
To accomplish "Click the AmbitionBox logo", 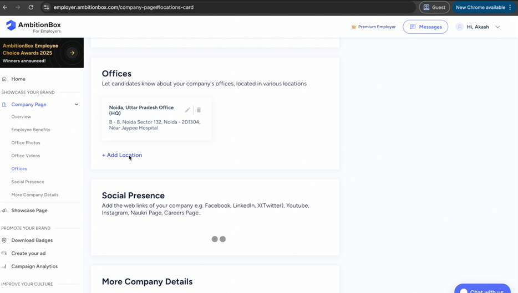I will (x=33, y=27).
